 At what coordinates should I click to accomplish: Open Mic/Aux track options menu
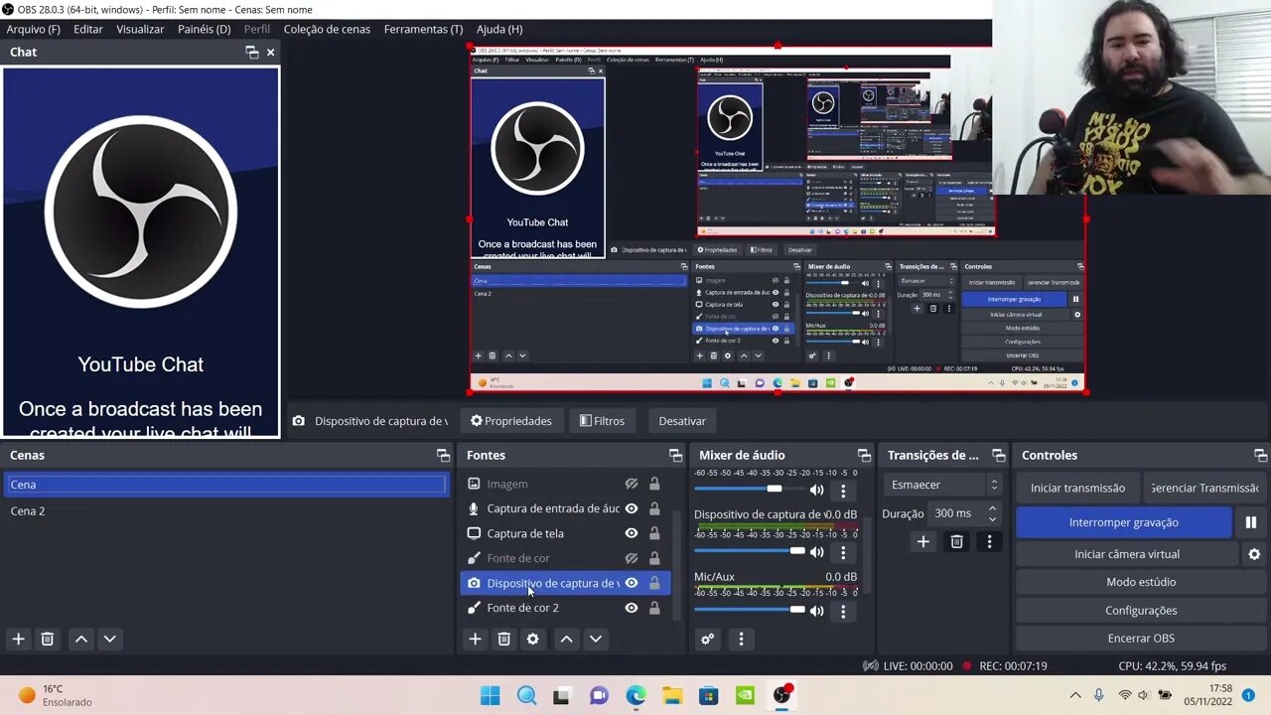[x=843, y=610]
